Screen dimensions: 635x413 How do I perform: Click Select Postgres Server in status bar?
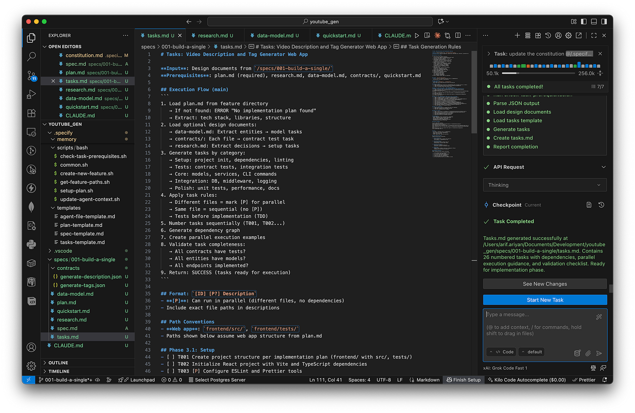(x=217, y=380)
